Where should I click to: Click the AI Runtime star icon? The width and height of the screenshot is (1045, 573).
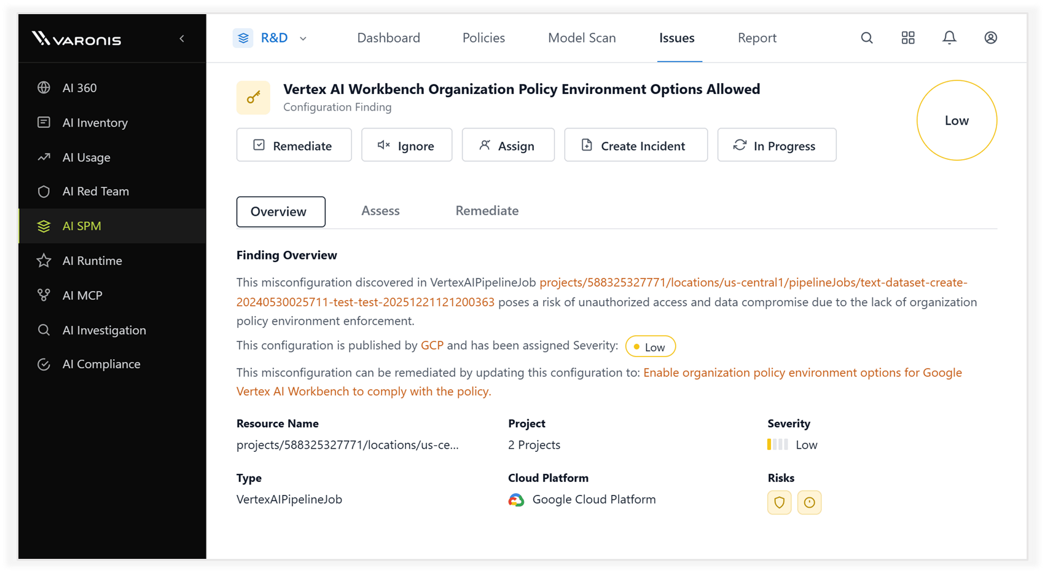[44, 261]
